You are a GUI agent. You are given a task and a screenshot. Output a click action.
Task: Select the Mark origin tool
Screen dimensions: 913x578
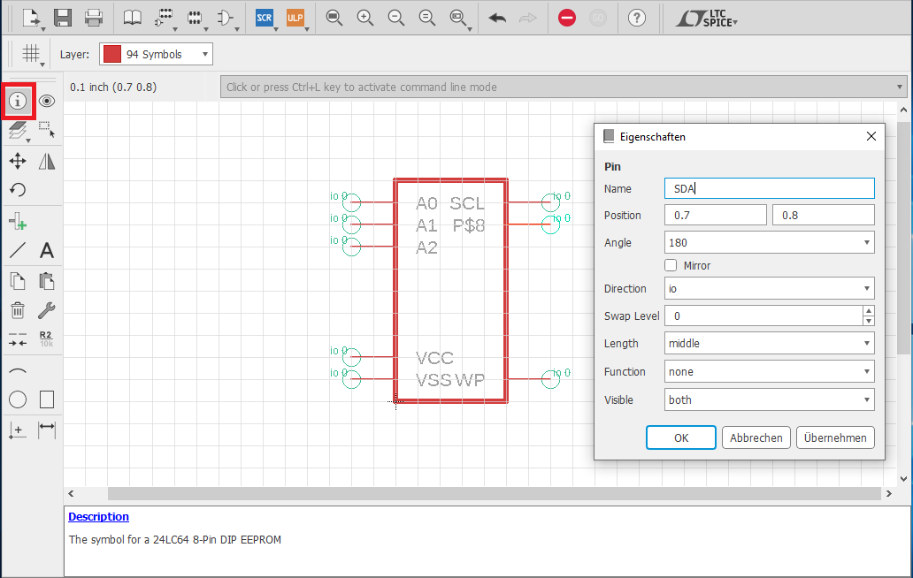tap(18, 430)
